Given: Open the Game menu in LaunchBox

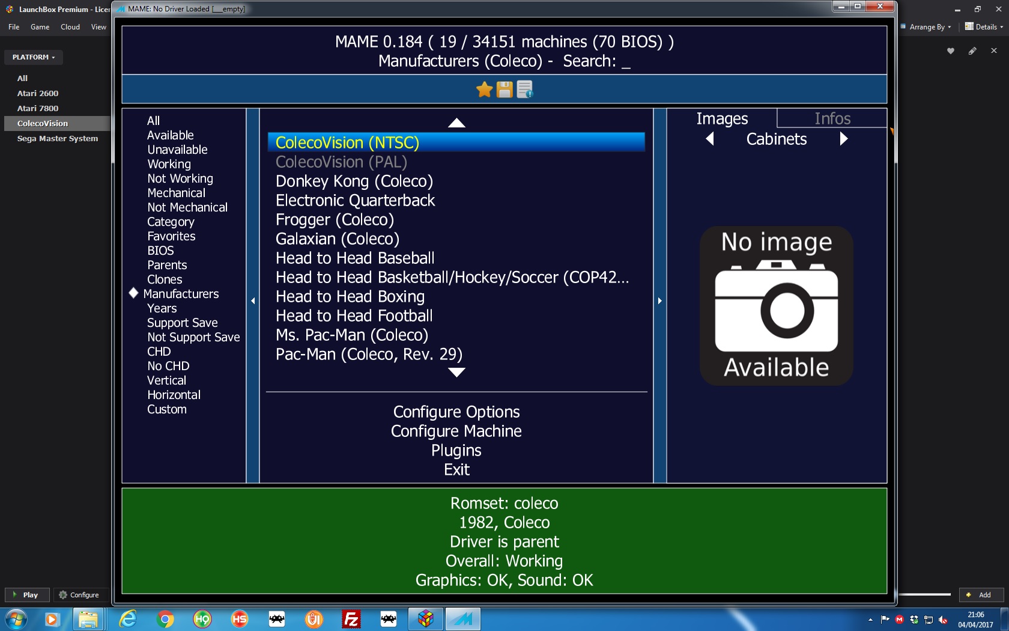Looking at the screenshot, I should pyautogui.click(x=40, y=26).
